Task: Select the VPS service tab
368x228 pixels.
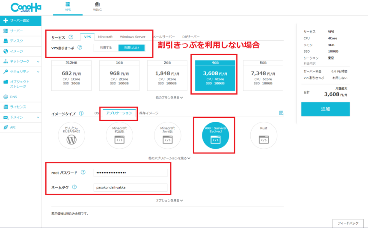Action: point(88,37)
